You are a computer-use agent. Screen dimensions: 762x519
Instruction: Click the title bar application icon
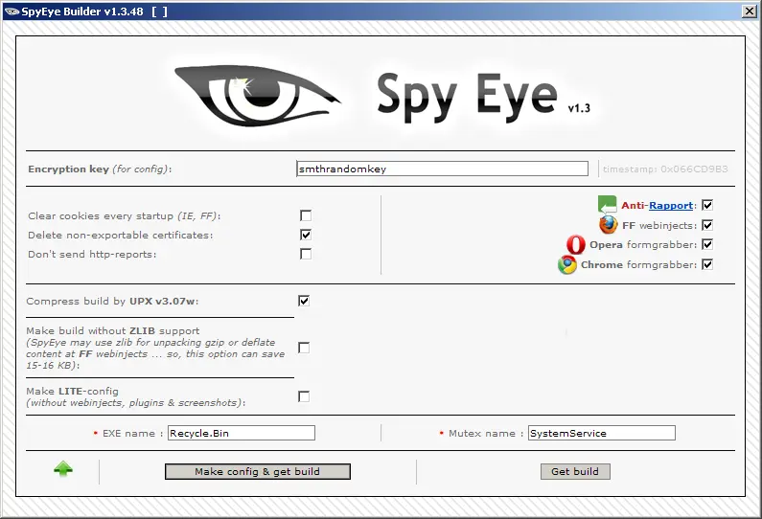click(x=11, y=11)
